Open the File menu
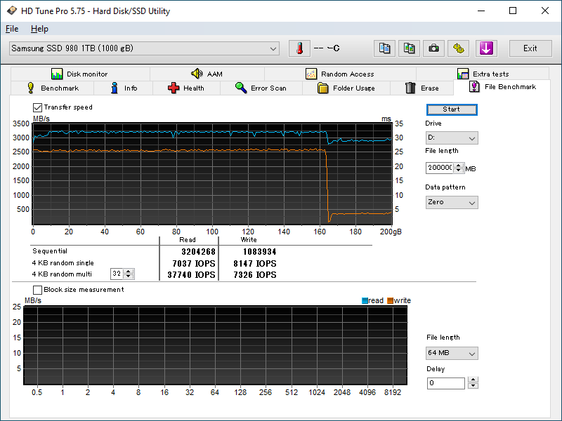Viewport: 562px width, 421px height. (x=12, y=29)
